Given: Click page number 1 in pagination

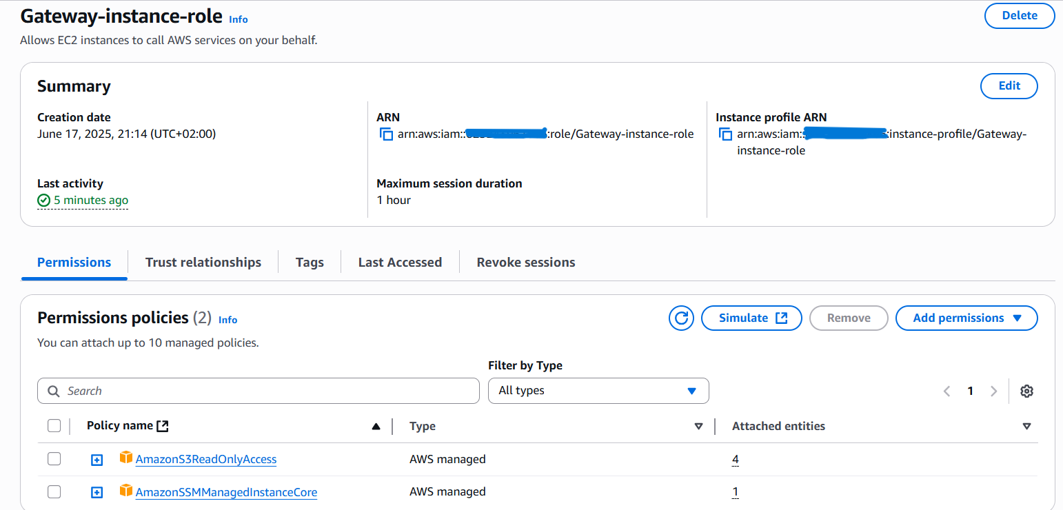Looking at the screenshot, I should pyautogui.click(x=970, y=391).
